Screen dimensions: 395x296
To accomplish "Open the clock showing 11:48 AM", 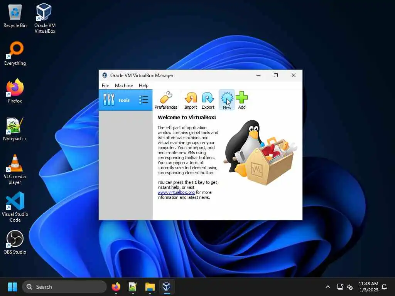I will [x=368, y=287].
